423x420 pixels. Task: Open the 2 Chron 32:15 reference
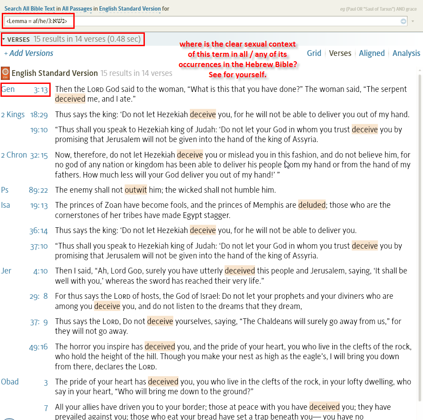point(25,155)
